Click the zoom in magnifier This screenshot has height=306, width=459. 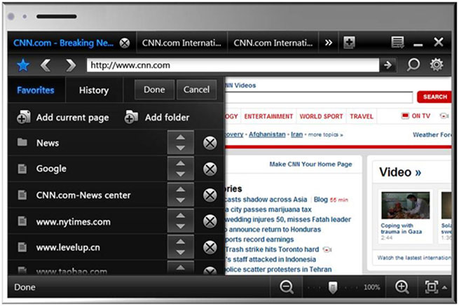[402, 286]
